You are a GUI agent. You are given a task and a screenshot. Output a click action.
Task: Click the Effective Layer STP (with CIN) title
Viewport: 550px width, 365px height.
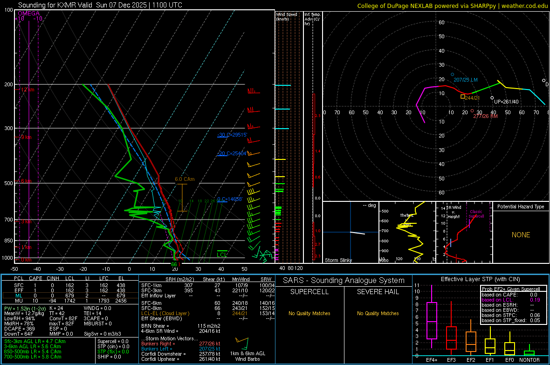480,279
